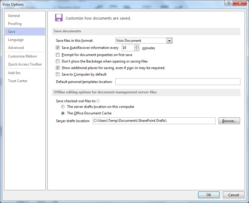This screenshot has width=249, height=203.
Task: Click the Save documents section header
Action: (146, 31)
